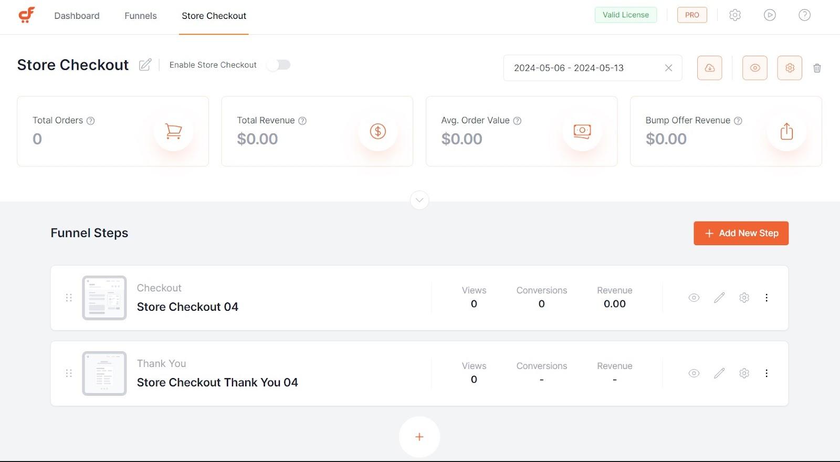Click the share icon in Bump Offer Revenue

786,131
